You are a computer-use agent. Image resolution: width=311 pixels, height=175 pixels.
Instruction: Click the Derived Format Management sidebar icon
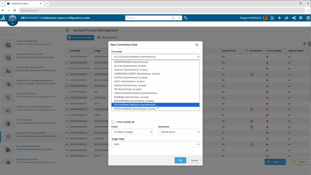pyautogui.click(x=8, y=137)
